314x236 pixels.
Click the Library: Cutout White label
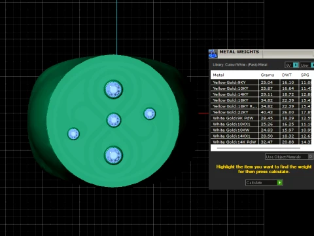point(240,65)
